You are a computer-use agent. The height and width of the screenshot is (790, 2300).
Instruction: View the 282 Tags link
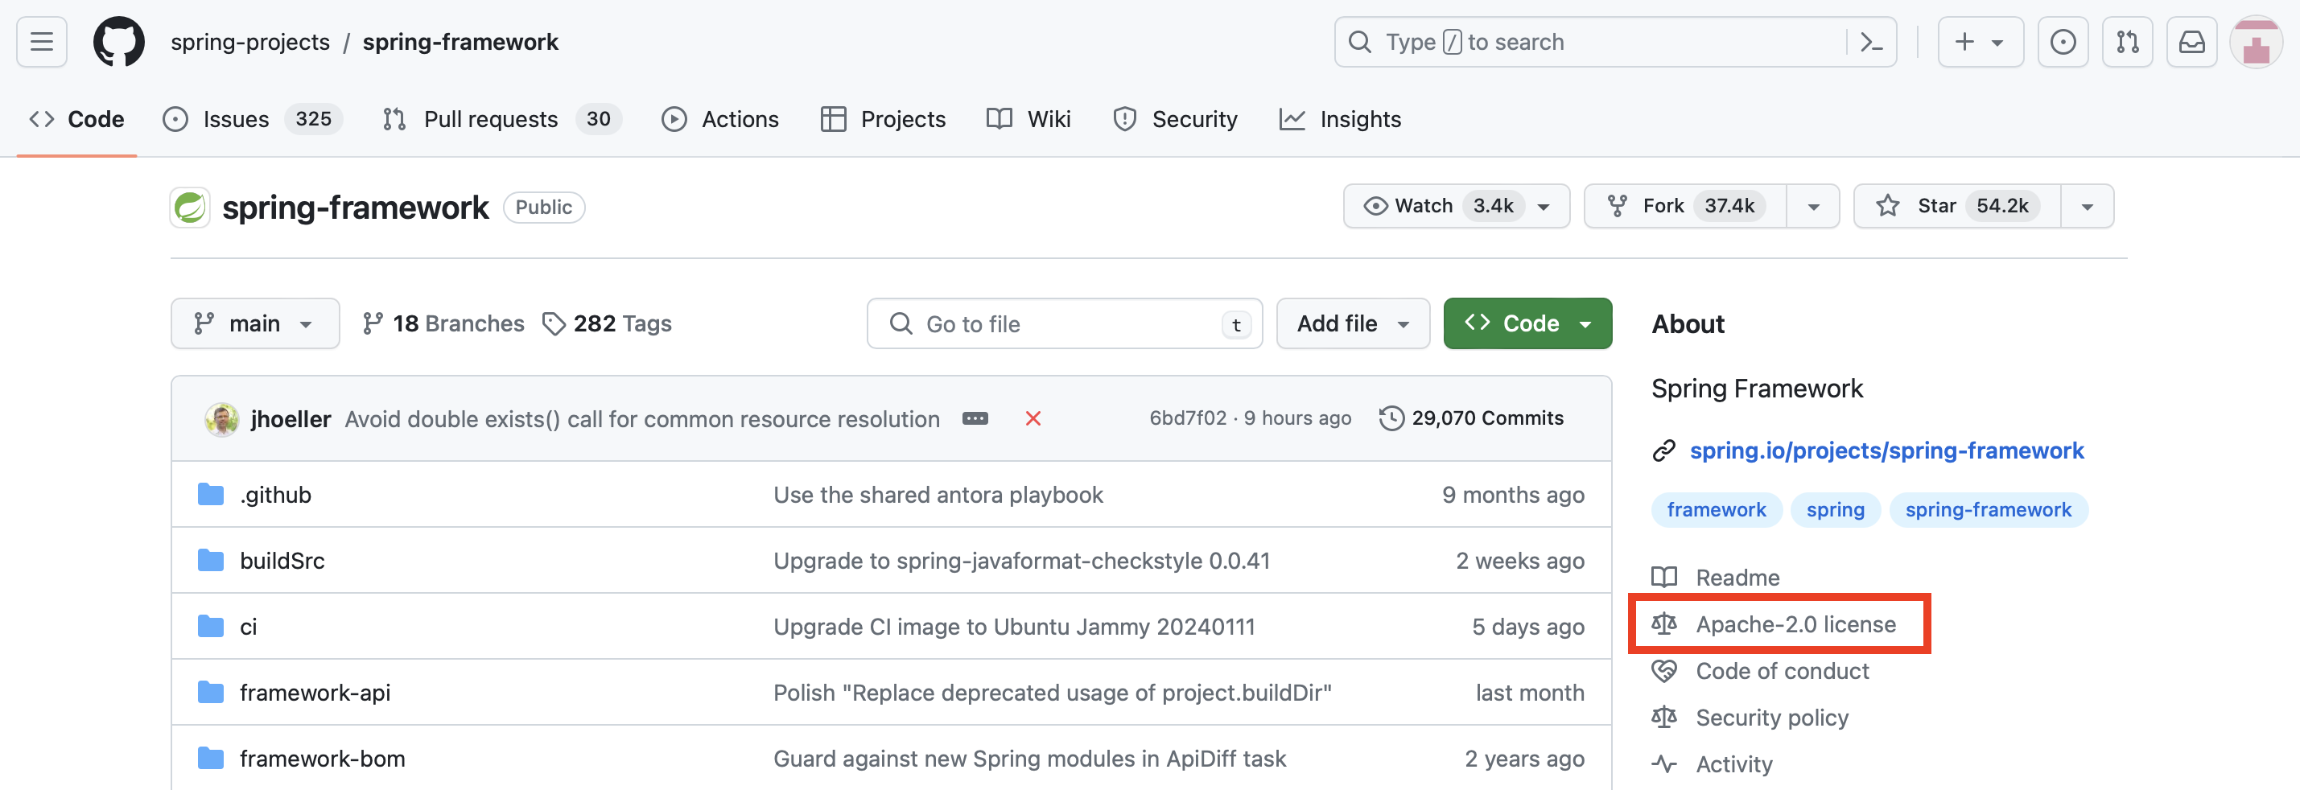tap(607, 323)
